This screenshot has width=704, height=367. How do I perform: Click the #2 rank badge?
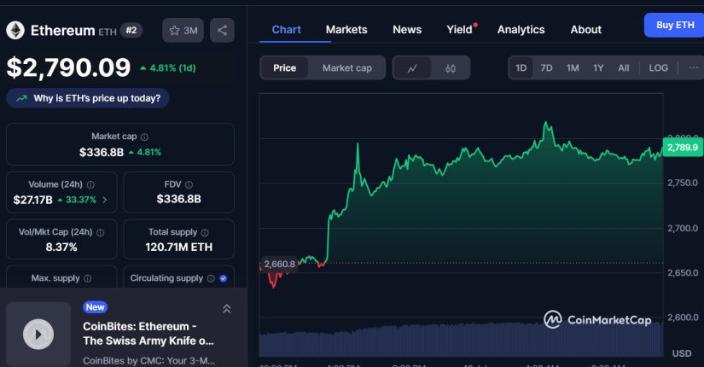(131, 31)
